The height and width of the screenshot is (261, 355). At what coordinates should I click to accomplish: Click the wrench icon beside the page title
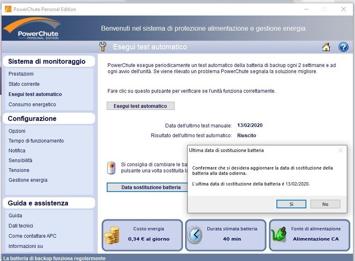103,47
